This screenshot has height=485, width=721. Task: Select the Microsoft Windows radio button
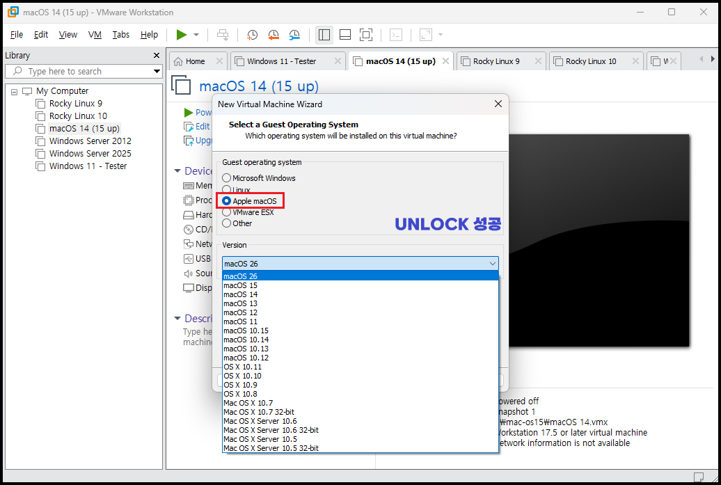pyautogui.click(x=227, y=178)
